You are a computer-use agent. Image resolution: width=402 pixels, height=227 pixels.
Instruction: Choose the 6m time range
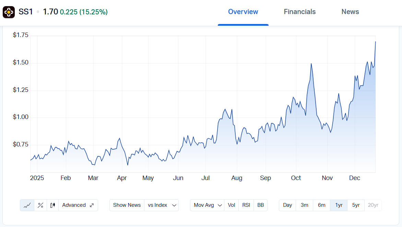click(x=321, y=205)
